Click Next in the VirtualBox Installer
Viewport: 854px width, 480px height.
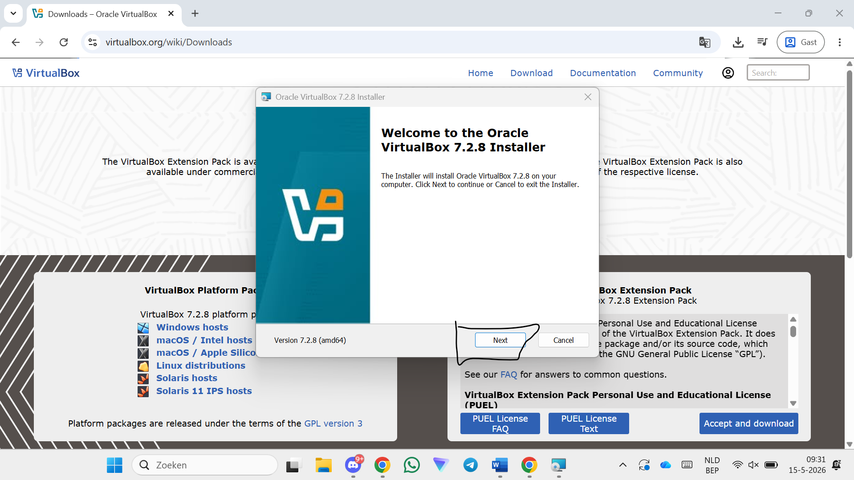coord(500,340)
